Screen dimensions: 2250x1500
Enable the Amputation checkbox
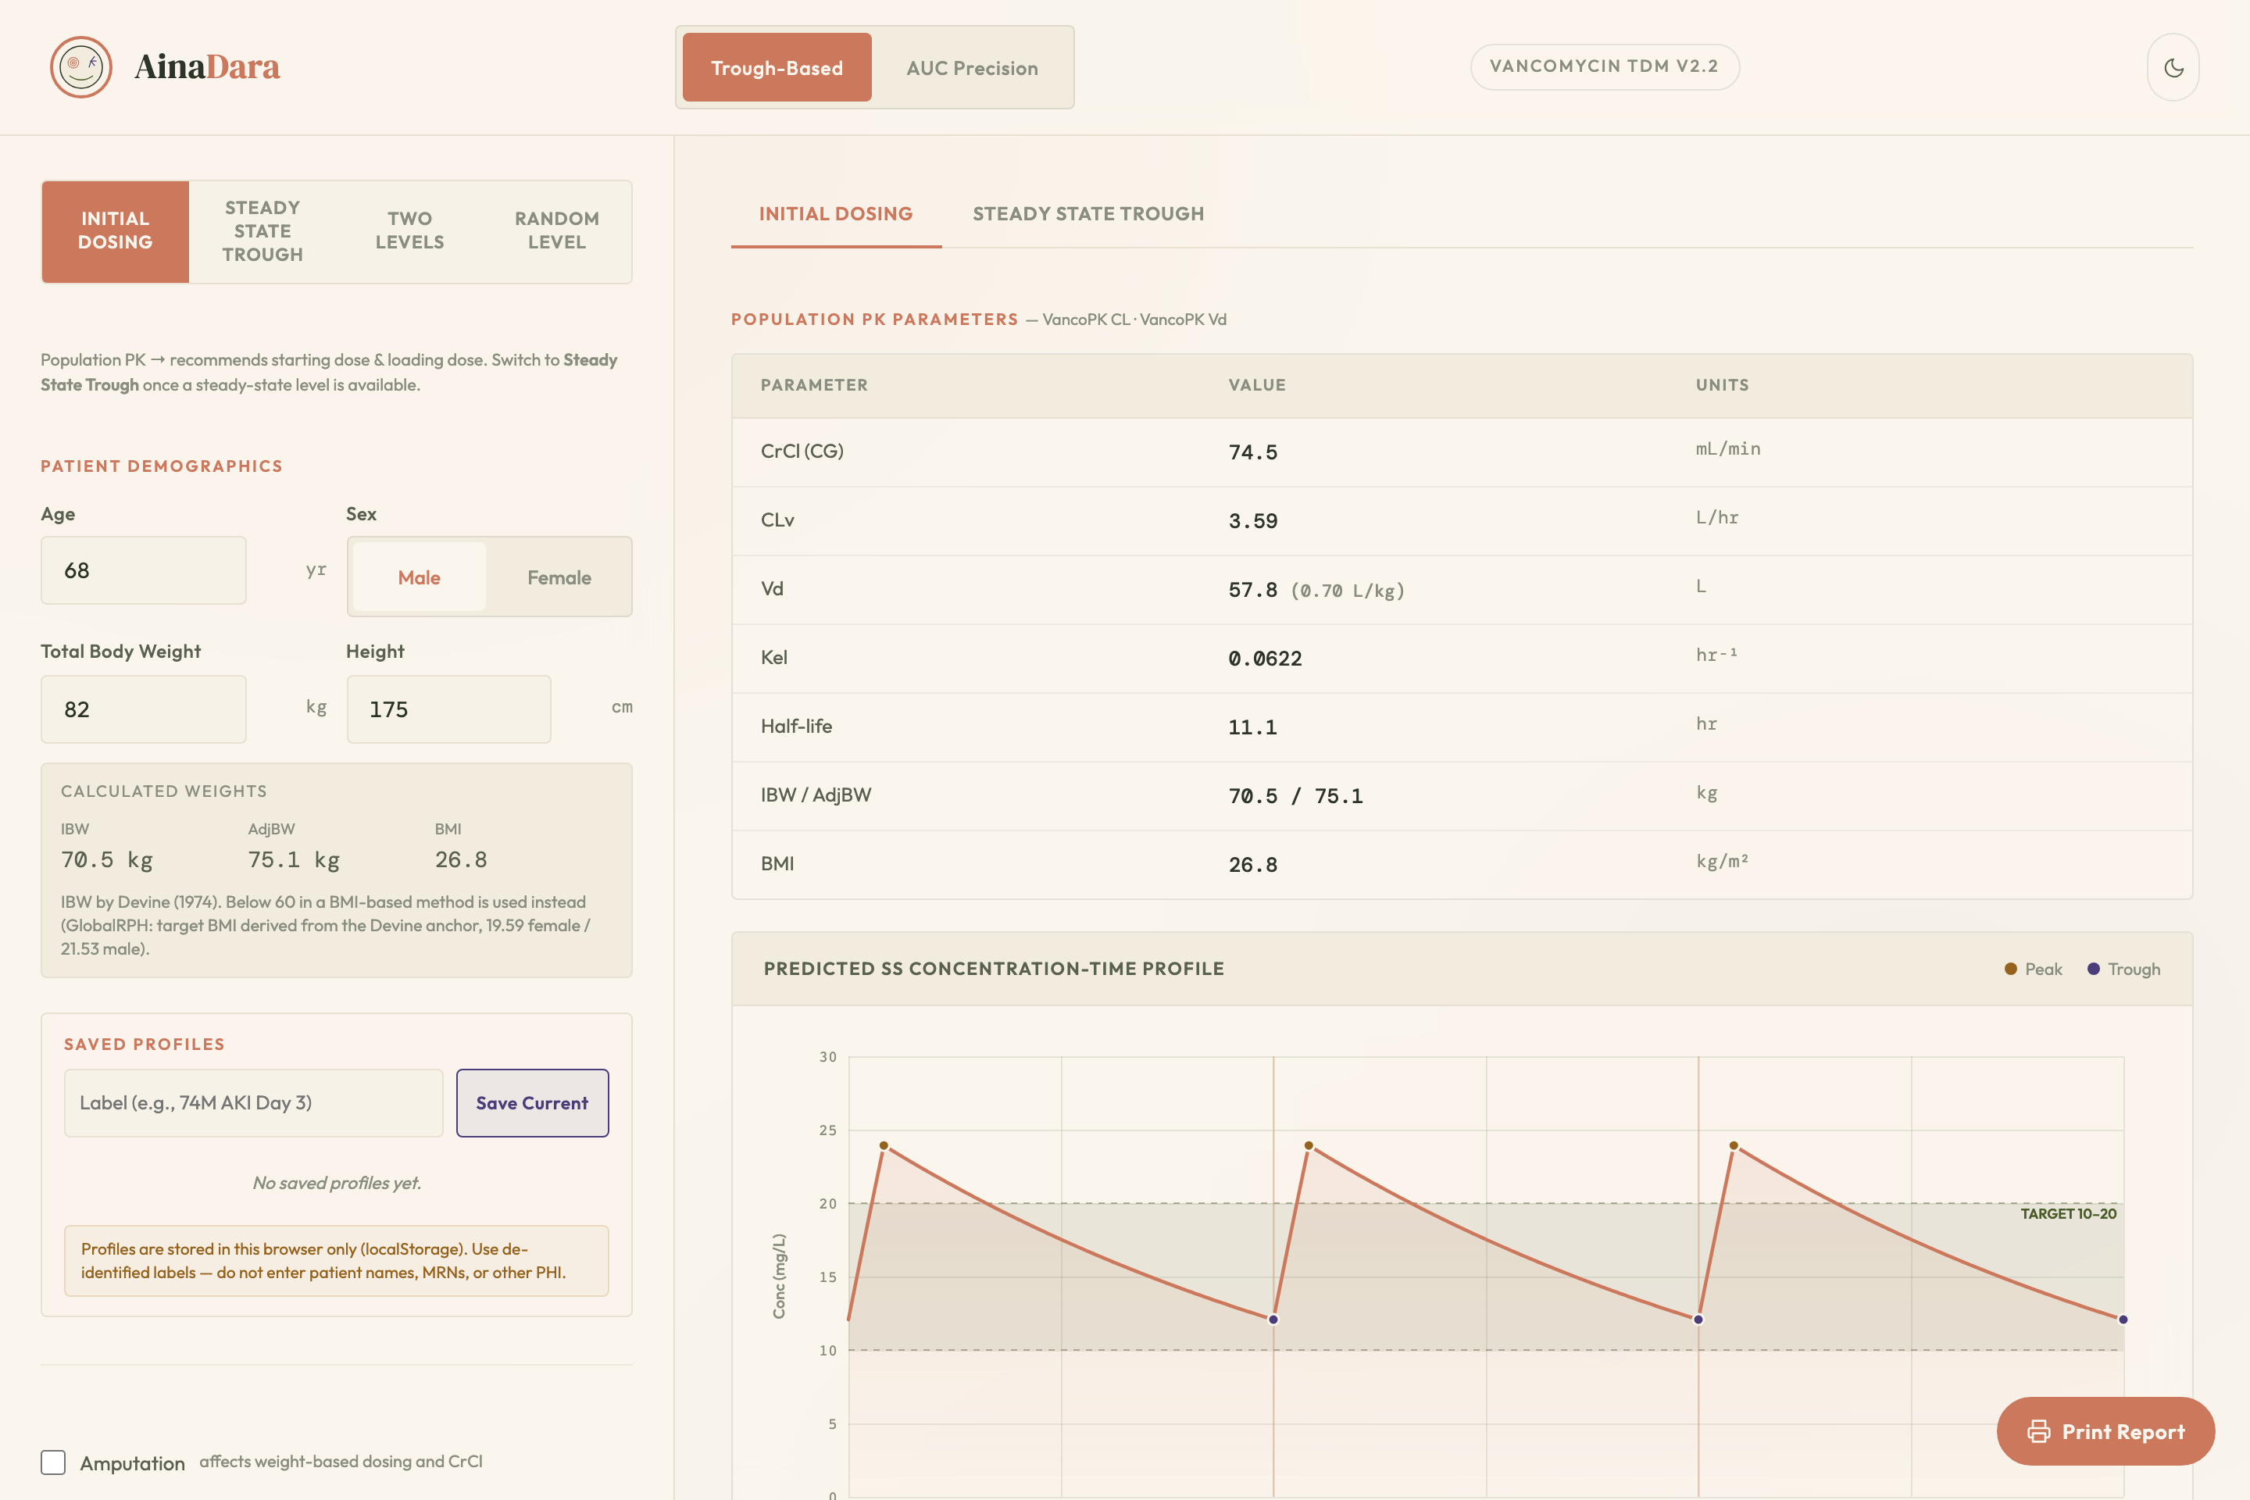[54, 1462]
